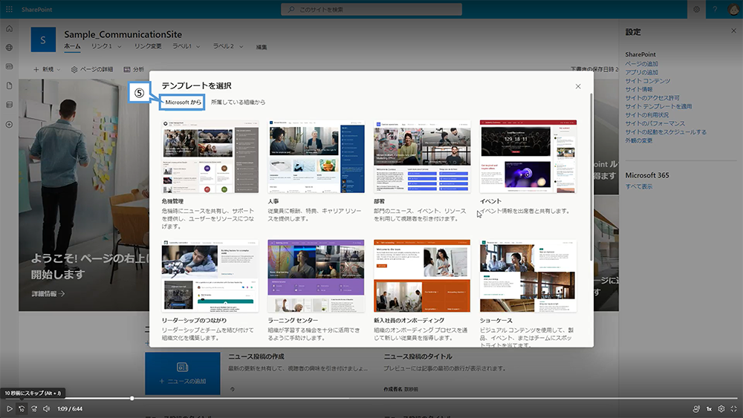The width and height of the screenshot is (743, 418).
Task: Open the files page sidebar icon
Action: pos(9,85)
